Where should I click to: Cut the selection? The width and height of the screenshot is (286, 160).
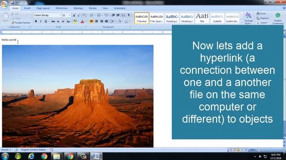[15, 14]
